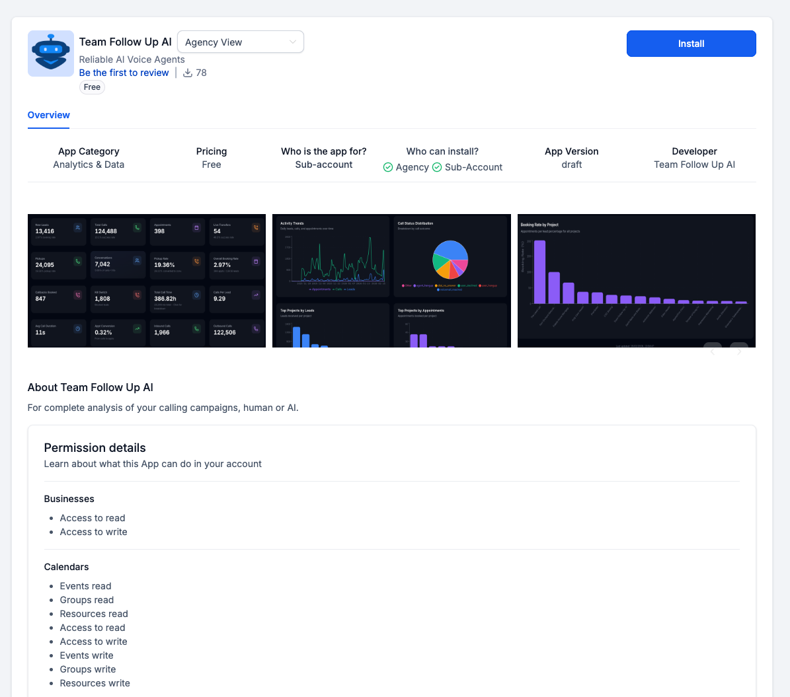
Task: Click the Team Follow Up AI robot logo
Action: point(50,54)
